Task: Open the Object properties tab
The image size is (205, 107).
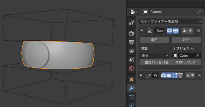Action: tap(131, 80)
